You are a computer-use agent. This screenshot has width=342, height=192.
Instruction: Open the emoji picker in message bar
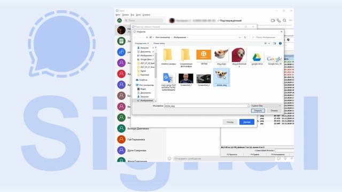169,158
